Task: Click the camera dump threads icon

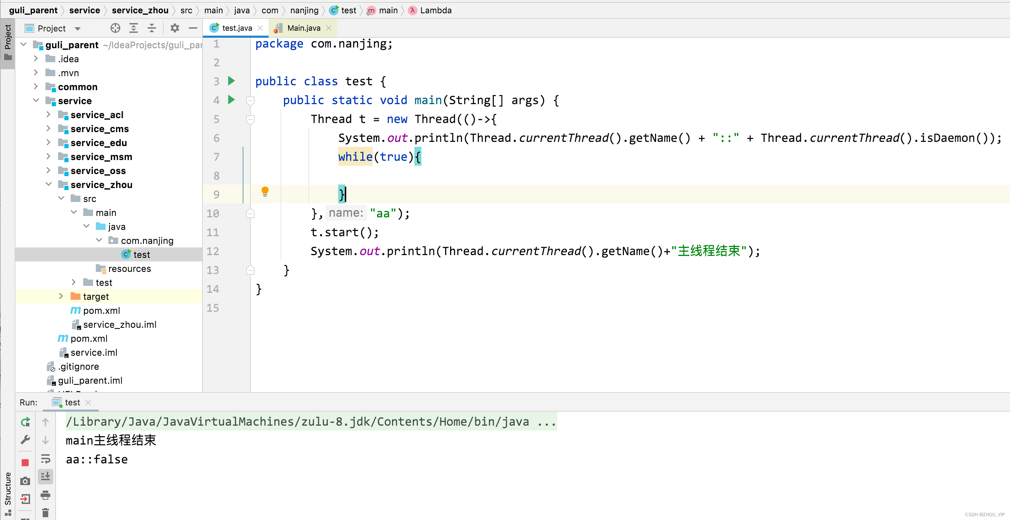Action: 26,481
